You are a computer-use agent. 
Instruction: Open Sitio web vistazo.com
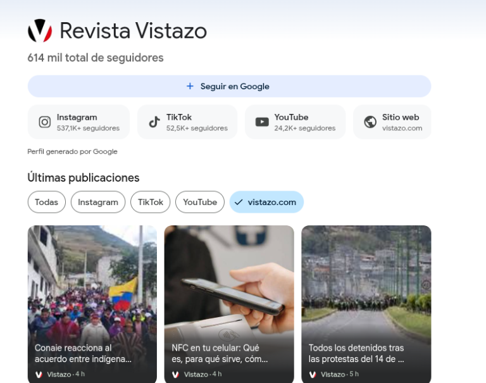coord(392,122)
